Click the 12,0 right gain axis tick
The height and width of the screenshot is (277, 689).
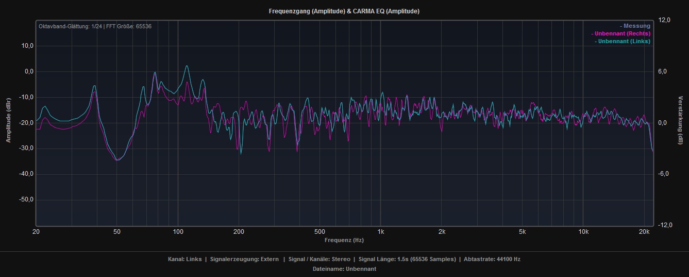pyautogui.click(x=664, y=20)
